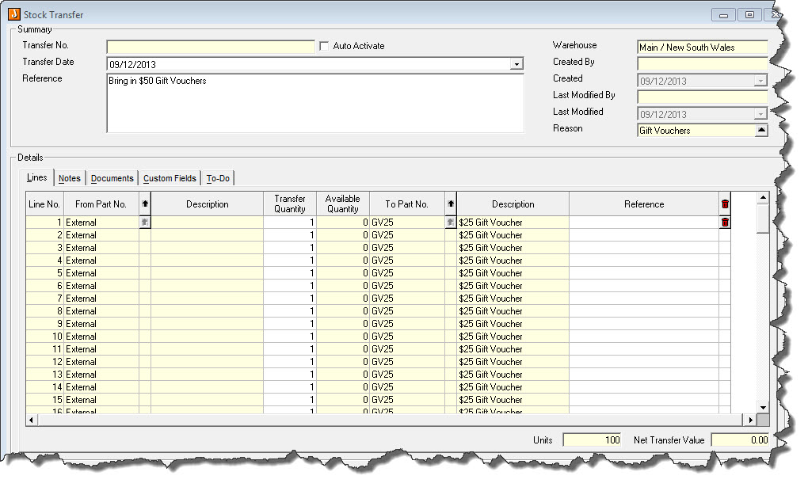Click the Last Modified By field
808x487 pixels.
(x=703, y=97)
